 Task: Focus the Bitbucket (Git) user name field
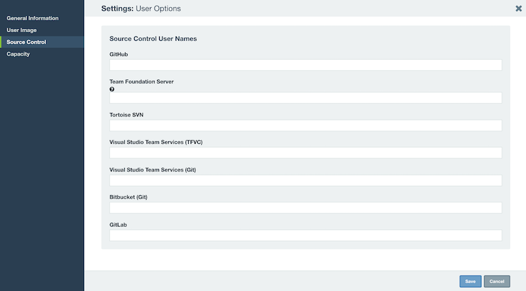pos(306,208)
